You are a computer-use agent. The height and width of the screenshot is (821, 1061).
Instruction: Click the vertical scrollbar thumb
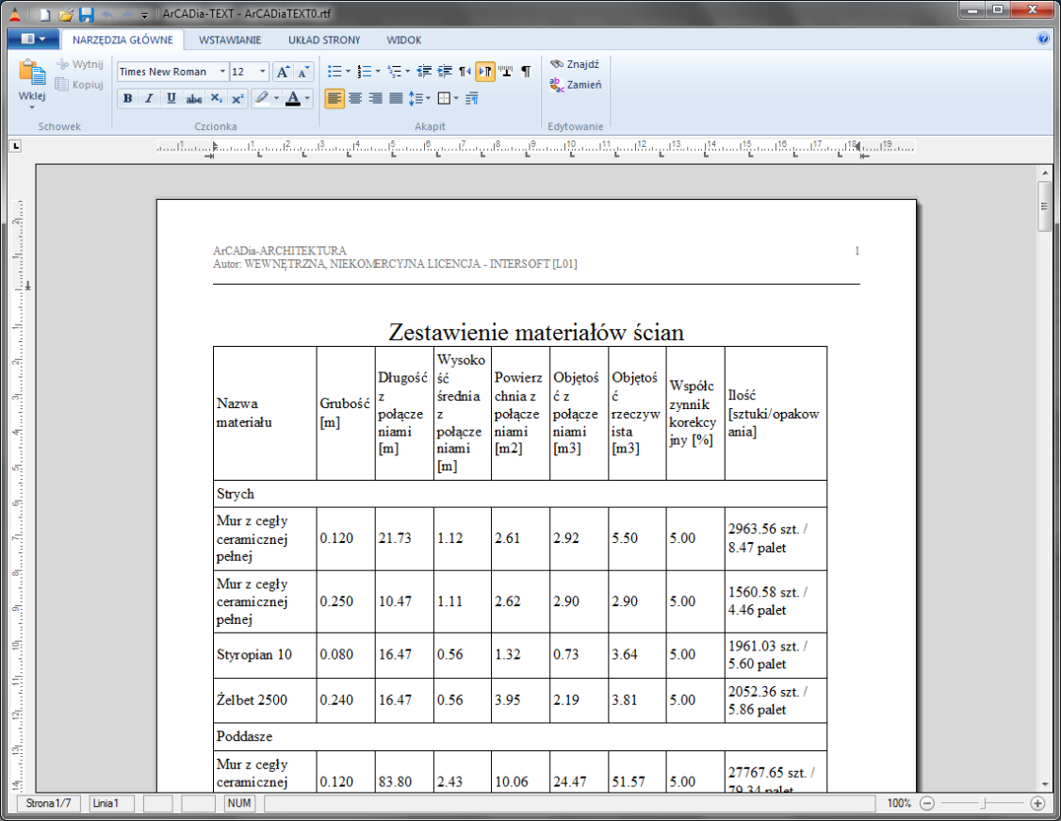pos(1045,205)
